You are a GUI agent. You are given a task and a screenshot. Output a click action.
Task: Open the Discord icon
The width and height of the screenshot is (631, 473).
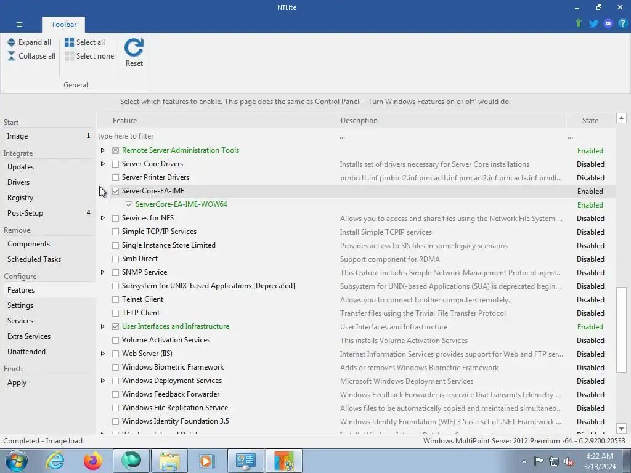[x=608, y=23]
